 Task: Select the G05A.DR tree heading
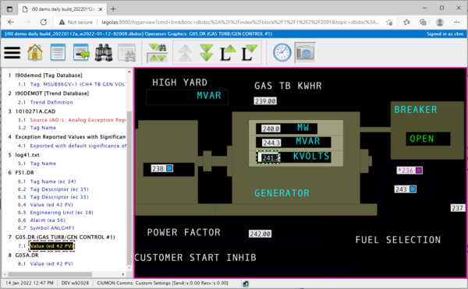pos(27,255)
